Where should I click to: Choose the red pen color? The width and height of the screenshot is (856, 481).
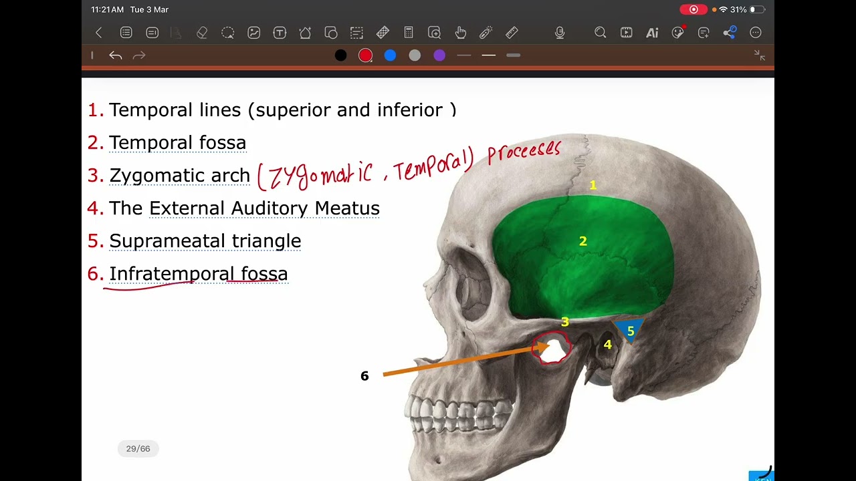click(x=365, y=55)
